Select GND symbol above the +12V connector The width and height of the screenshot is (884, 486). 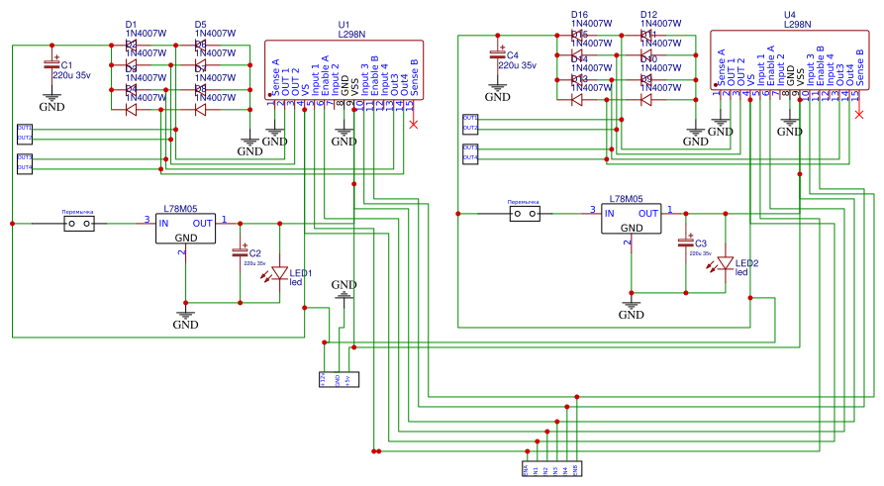pyautogui.click(x=344, y=288)
